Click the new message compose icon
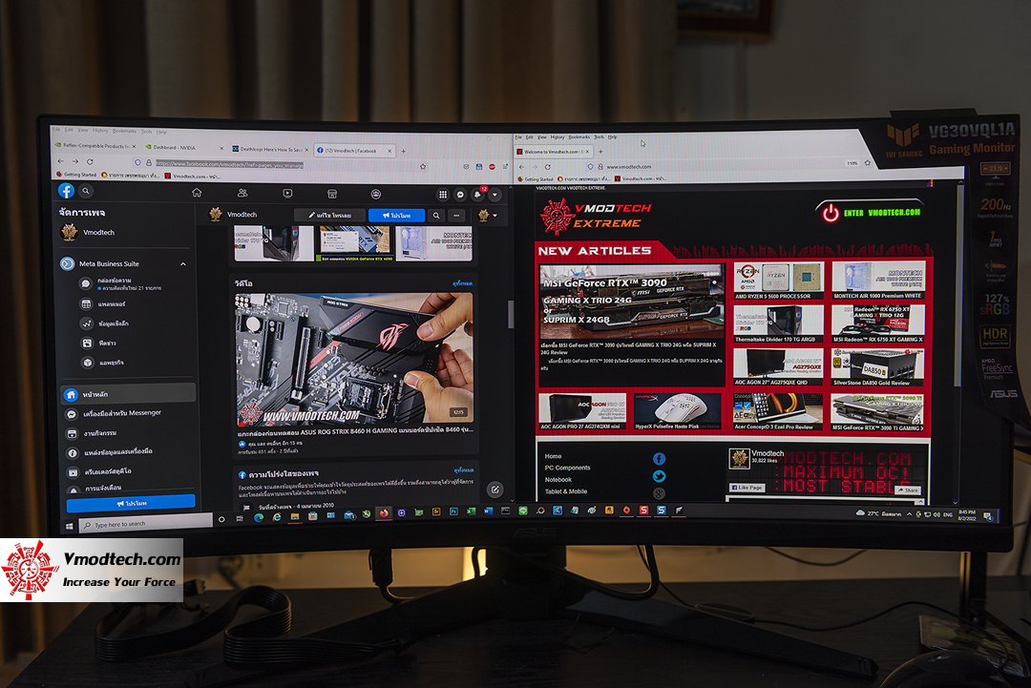This screenshot has width=1031, height=688. (495, 490)
